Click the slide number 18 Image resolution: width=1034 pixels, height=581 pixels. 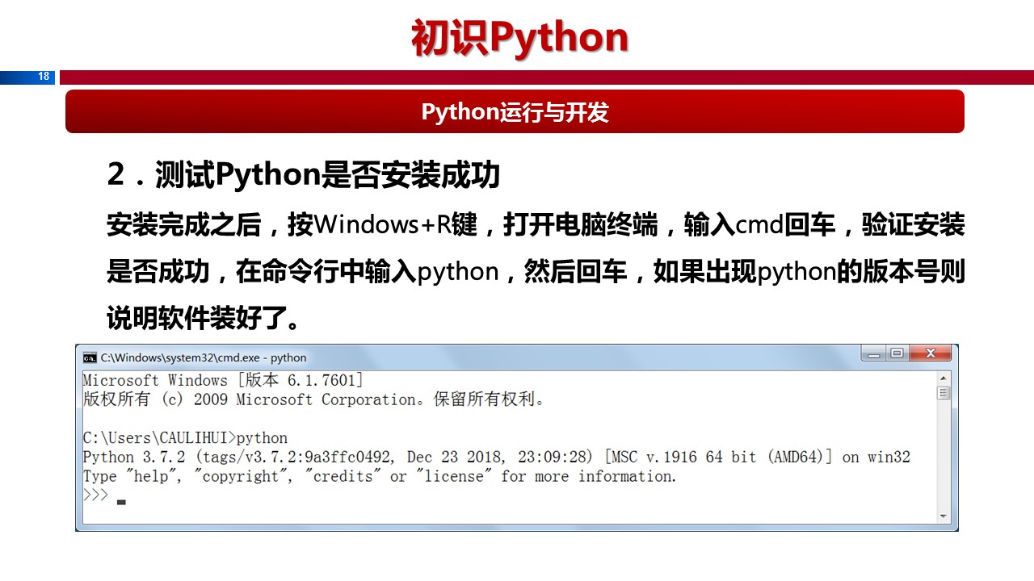click(x=44, y=77)
